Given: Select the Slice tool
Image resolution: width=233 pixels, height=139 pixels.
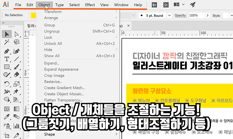Looking at the screenshot, I should [17, 135].
